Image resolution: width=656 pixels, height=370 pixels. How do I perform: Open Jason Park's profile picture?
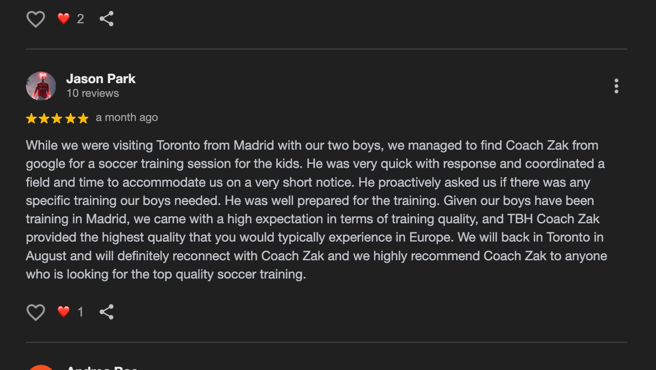click(41, 86)
